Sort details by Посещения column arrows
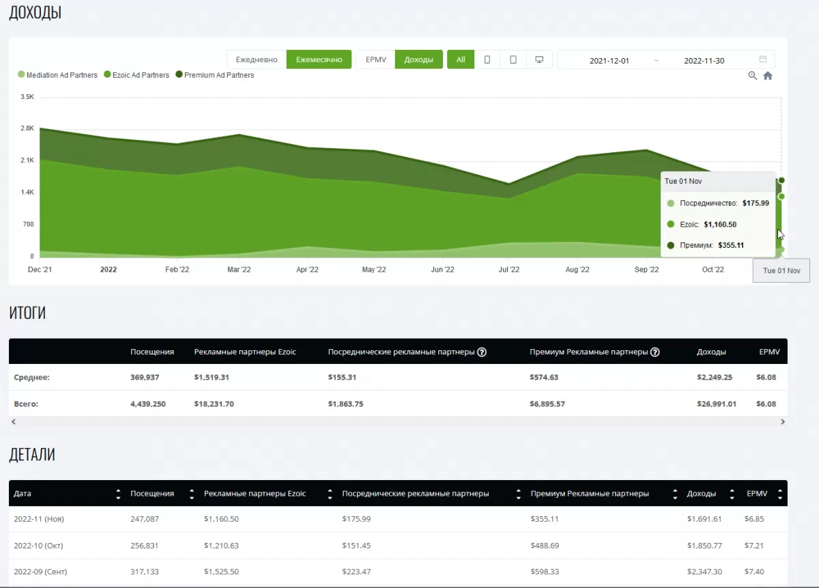 click(192, 494)
